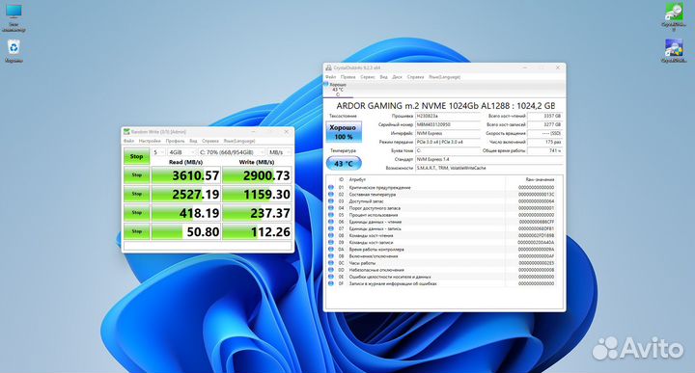Click status icon of attribute 0E Ошибки целостности
695x373 pixels.
331,277
